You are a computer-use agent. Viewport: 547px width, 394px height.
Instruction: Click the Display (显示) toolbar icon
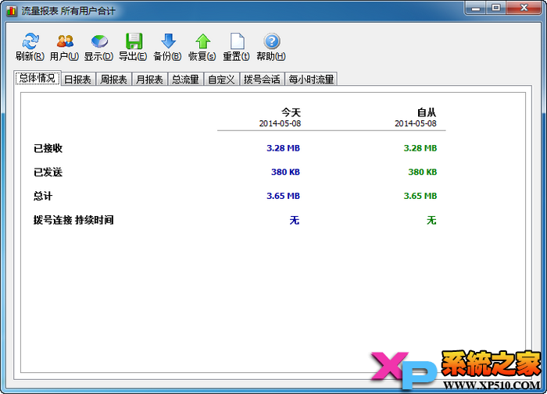(99, 41)
